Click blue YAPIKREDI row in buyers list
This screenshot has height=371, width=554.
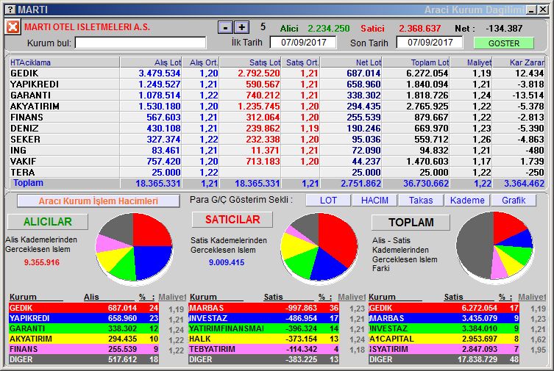pos(84,318)
